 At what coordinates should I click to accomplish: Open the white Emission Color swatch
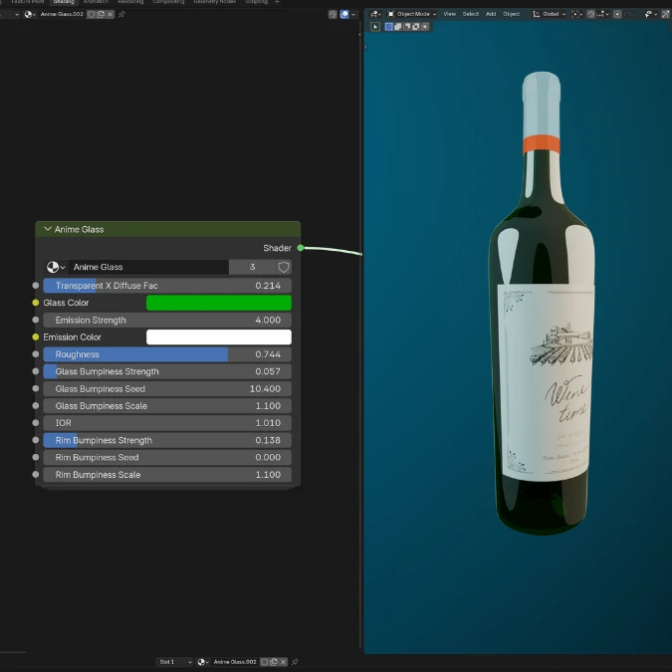coord(219,336)
